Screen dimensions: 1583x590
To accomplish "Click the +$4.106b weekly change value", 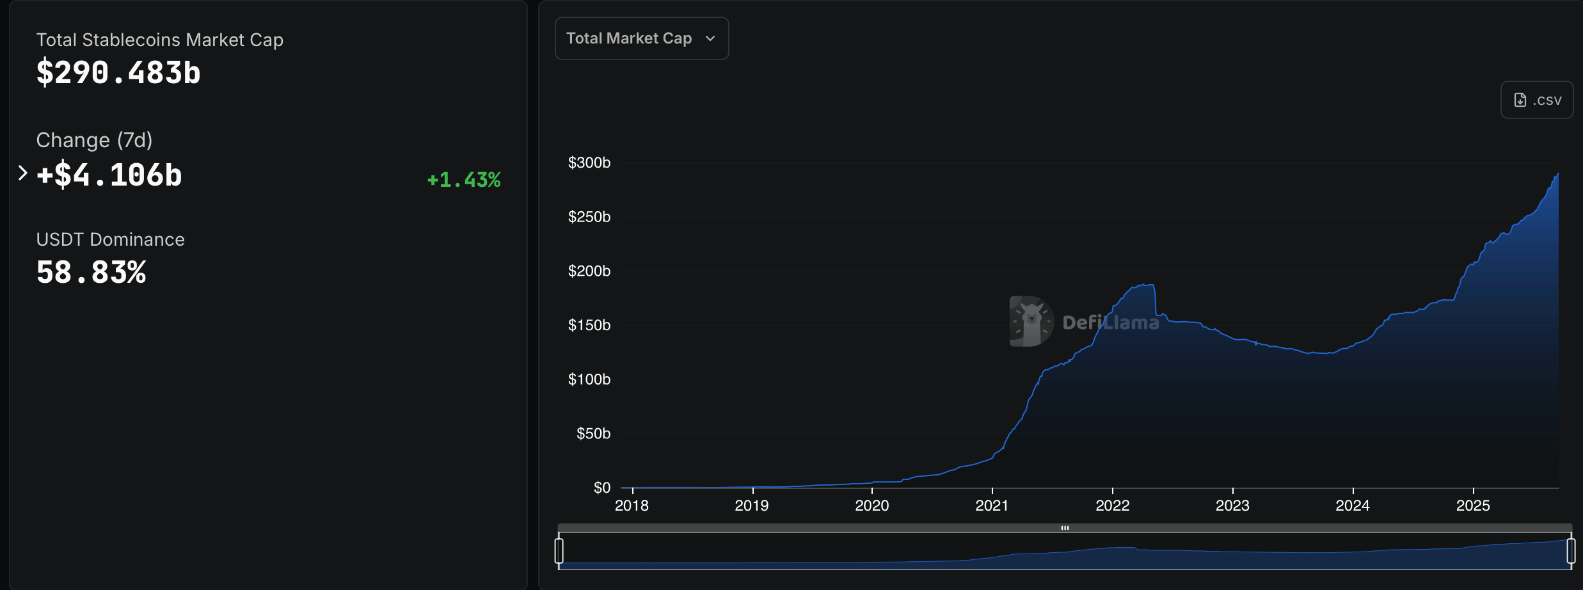I will (x=109, y=175).
